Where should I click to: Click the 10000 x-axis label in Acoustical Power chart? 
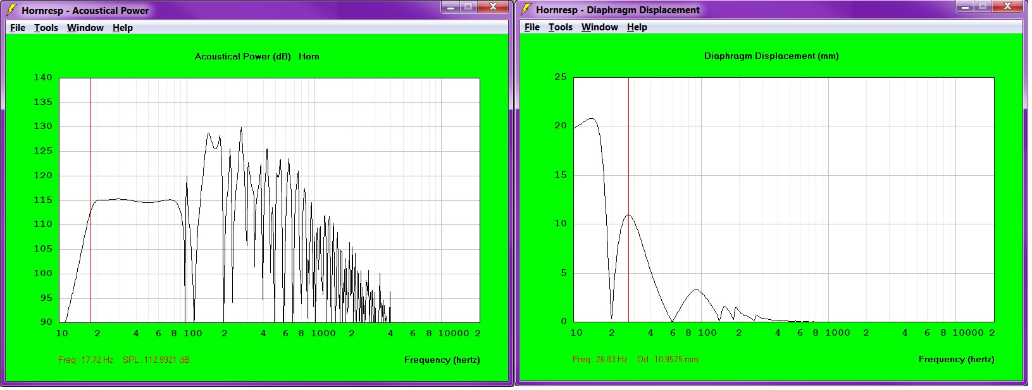tap(454, 333)
